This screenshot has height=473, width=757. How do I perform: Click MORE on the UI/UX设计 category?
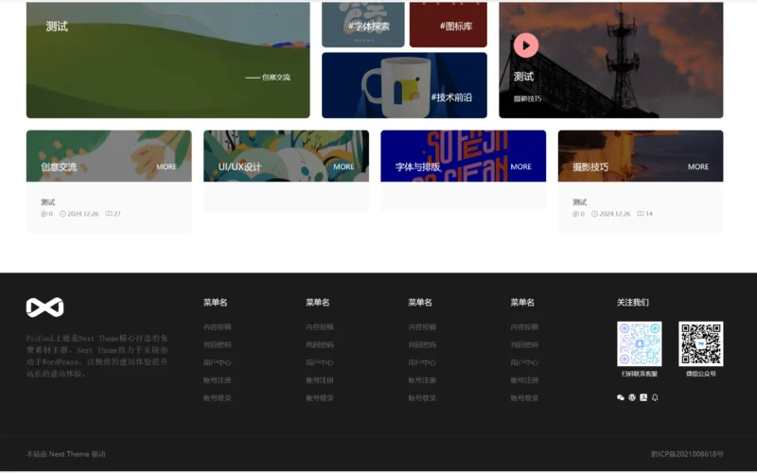click(x=343, y=166)
